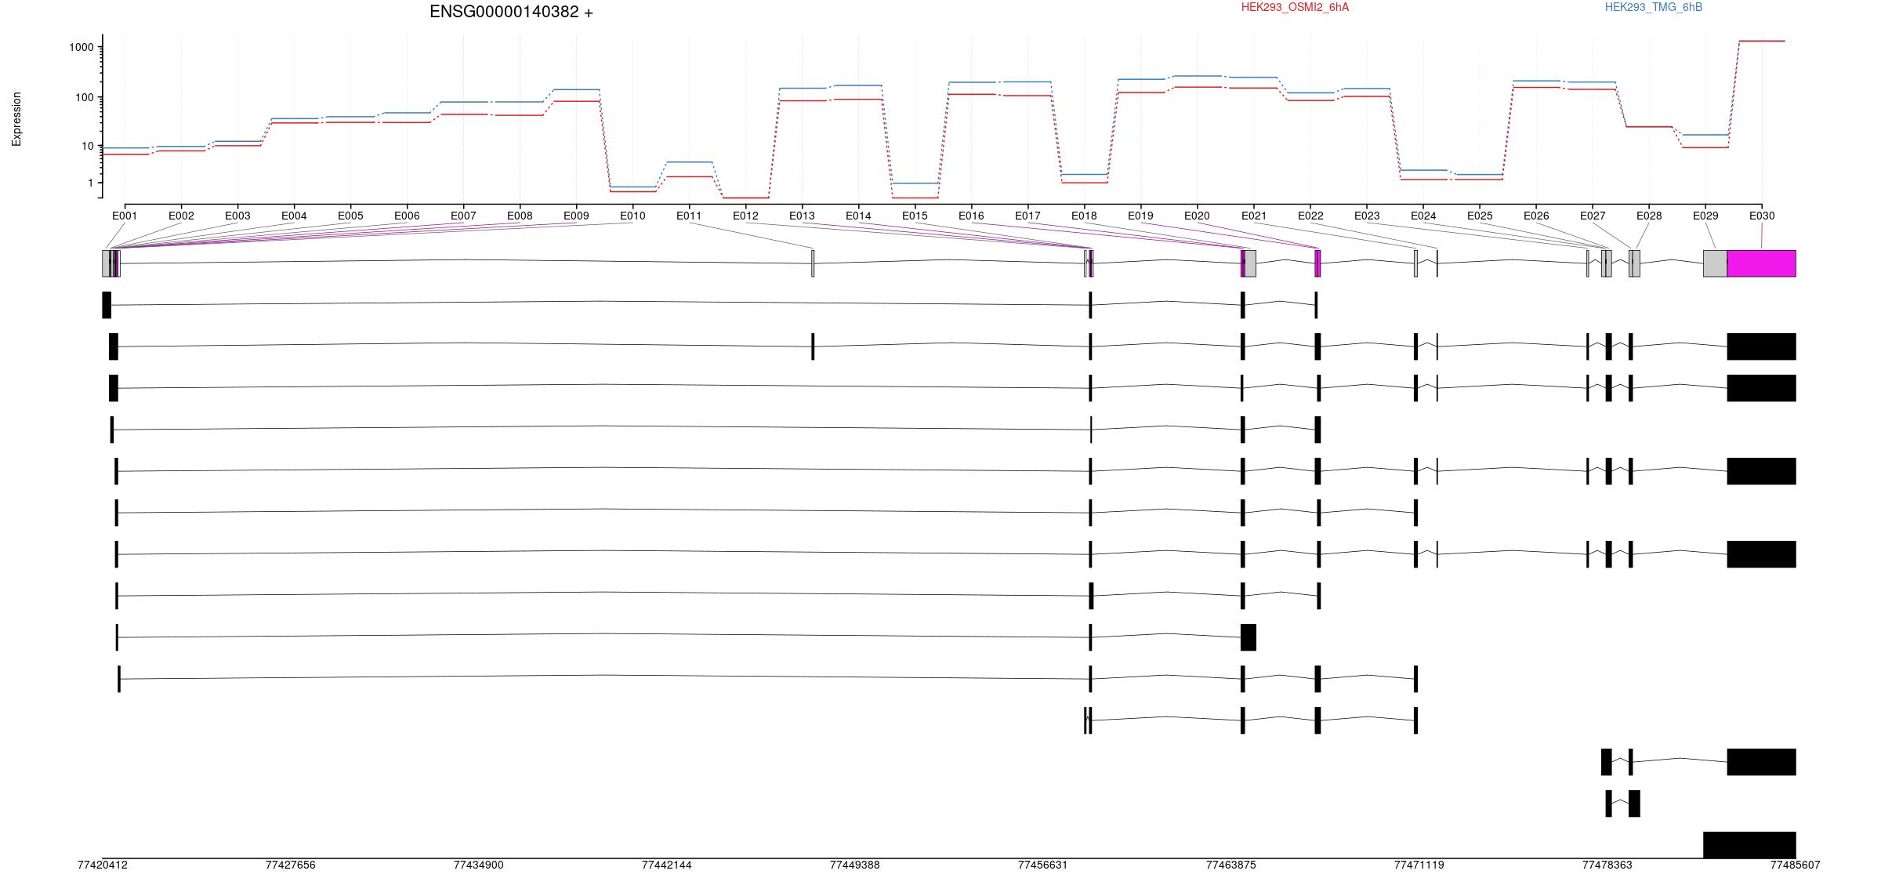Click the y-axis tick value 1000
The image size is (1881, 878).
pos(81,47)
